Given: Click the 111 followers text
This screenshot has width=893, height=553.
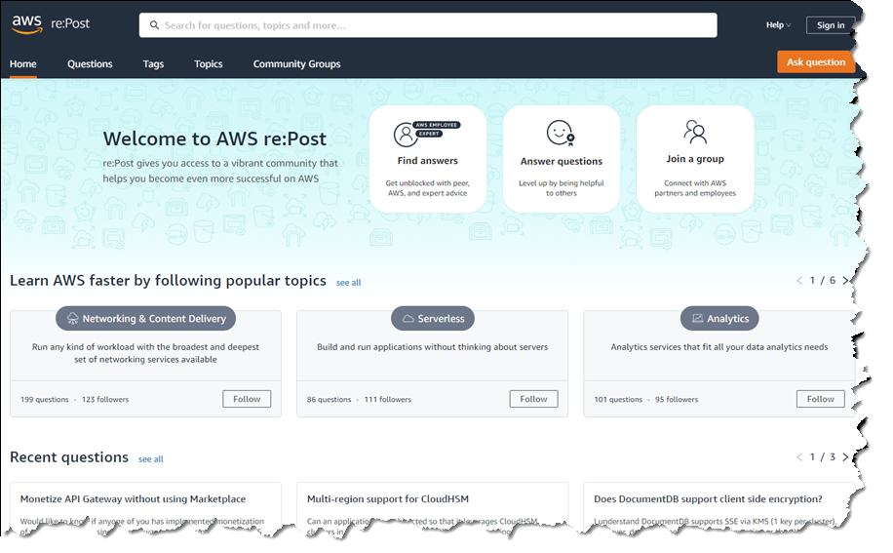Looking at the screenshot, I should [x=388, y=399].
